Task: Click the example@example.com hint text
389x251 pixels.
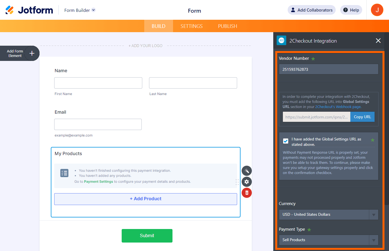Action: coord(74,135)
